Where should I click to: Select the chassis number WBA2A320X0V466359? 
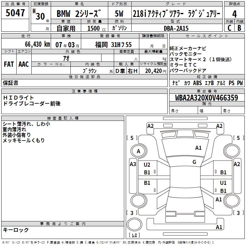pyautogui.click(x=207, y=98)
